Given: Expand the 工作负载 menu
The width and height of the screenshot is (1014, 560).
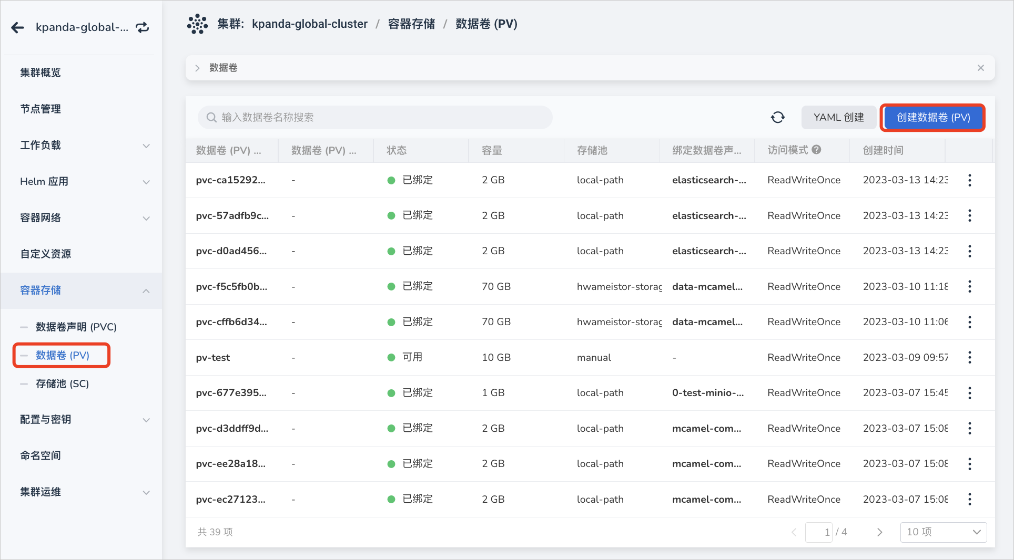Looking at the screenshot, I should pyautogui.click(x=146, y=146).
